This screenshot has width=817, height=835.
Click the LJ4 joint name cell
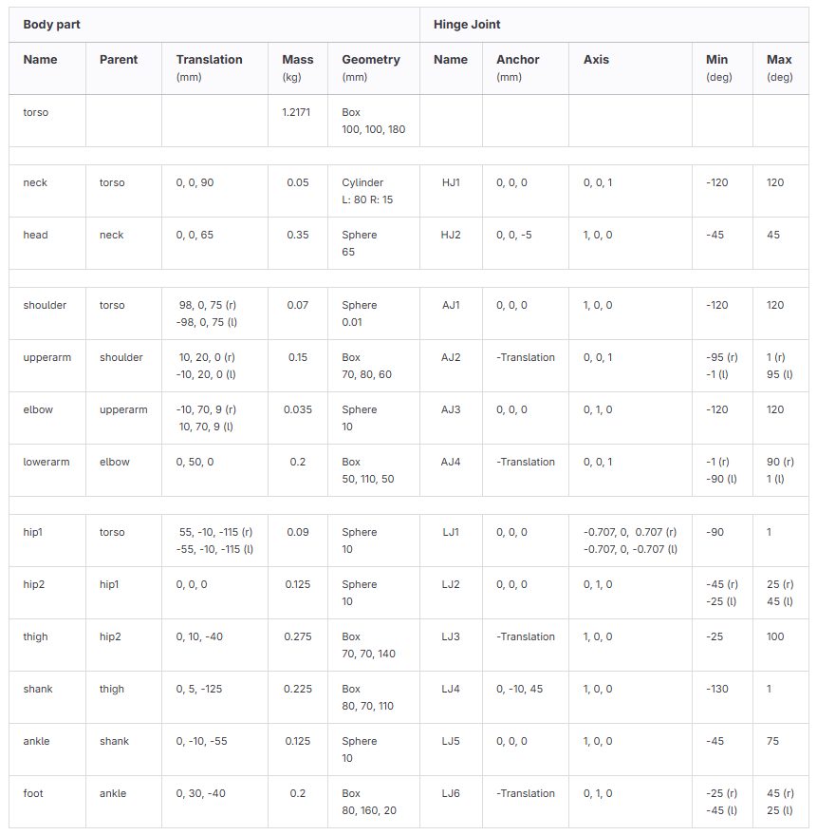(x=451, y=689)
